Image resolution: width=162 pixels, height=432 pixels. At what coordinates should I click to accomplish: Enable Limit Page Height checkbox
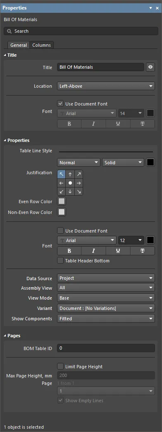click(60, 367)
